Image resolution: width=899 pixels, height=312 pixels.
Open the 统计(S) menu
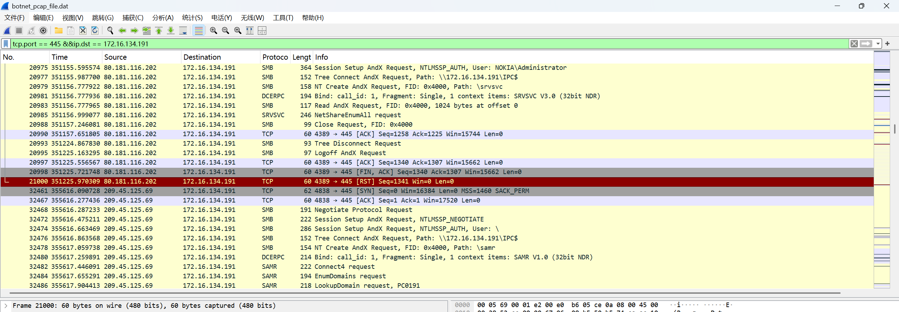coord(192,18)
